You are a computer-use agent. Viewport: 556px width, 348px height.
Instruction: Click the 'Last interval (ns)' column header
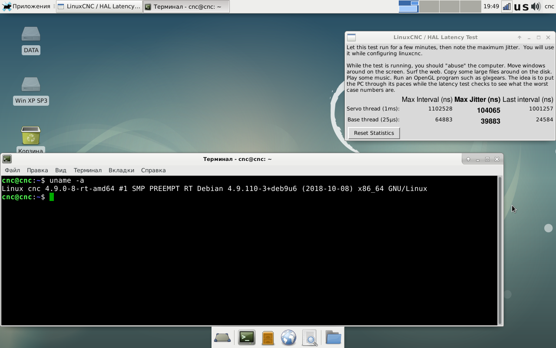tap(528, 100)
